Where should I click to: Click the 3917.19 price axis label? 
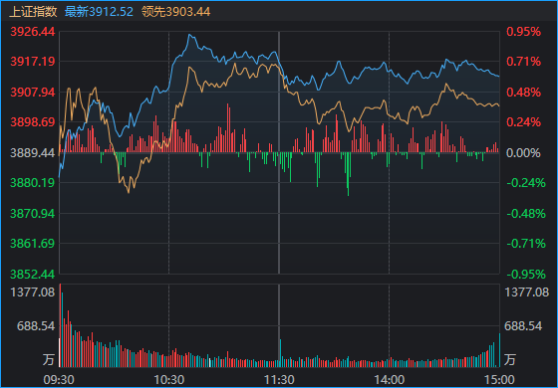pyautogui.click(x=32, y=62)
